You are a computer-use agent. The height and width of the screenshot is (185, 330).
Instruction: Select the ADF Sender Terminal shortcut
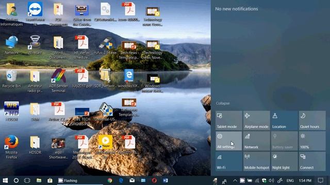tap(58, 81)
